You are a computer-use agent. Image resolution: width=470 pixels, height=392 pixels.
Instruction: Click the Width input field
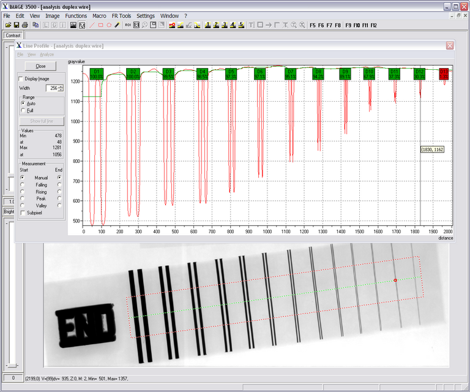52,88
